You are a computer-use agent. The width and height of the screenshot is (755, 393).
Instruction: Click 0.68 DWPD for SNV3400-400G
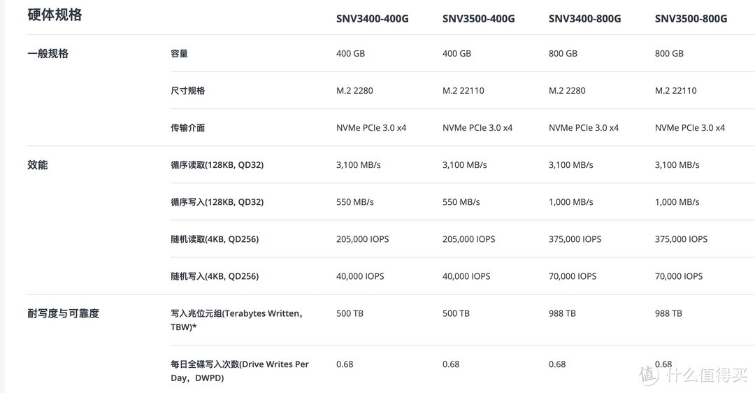(x=345, y=364)
